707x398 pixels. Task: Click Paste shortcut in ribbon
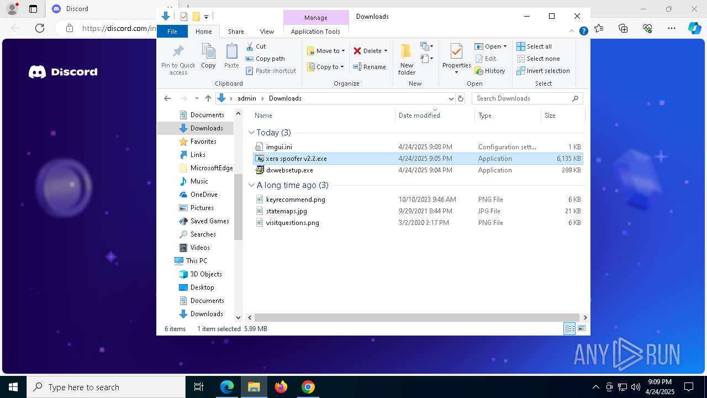click(271, 71)
